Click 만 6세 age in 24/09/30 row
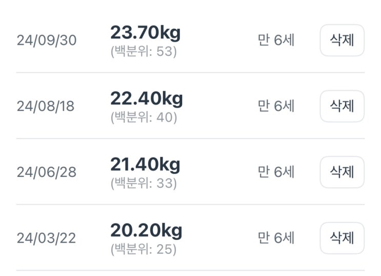This screenshot has height=276, width=381. (276, 40)
